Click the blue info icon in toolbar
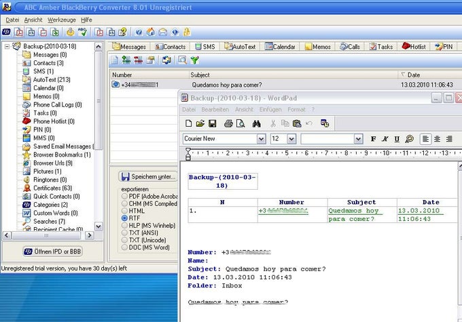Image resolution: width=462 pixels, height=322 pixels. 175,32
